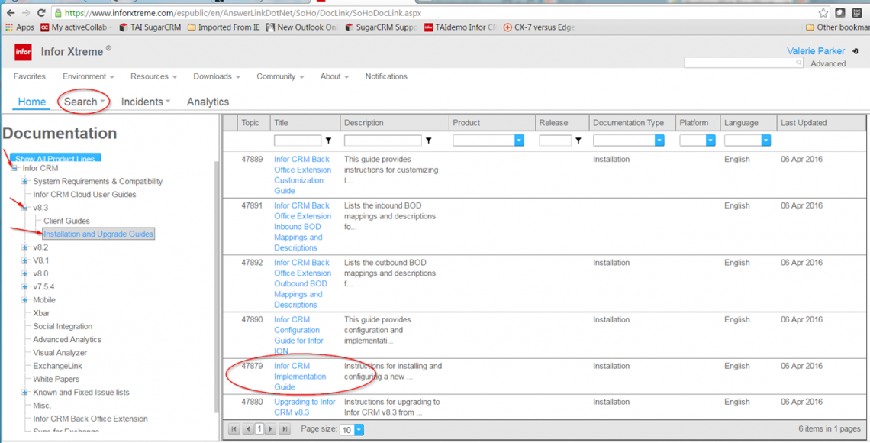
Task: Click the Title column filter funnel icon
Action: click(x=328, y=141)
